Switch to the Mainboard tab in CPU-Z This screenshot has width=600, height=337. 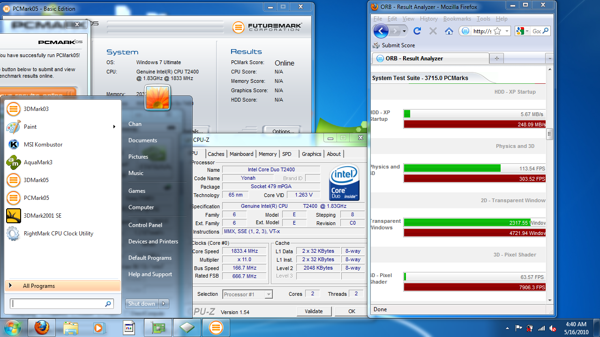tap(241, 154)
